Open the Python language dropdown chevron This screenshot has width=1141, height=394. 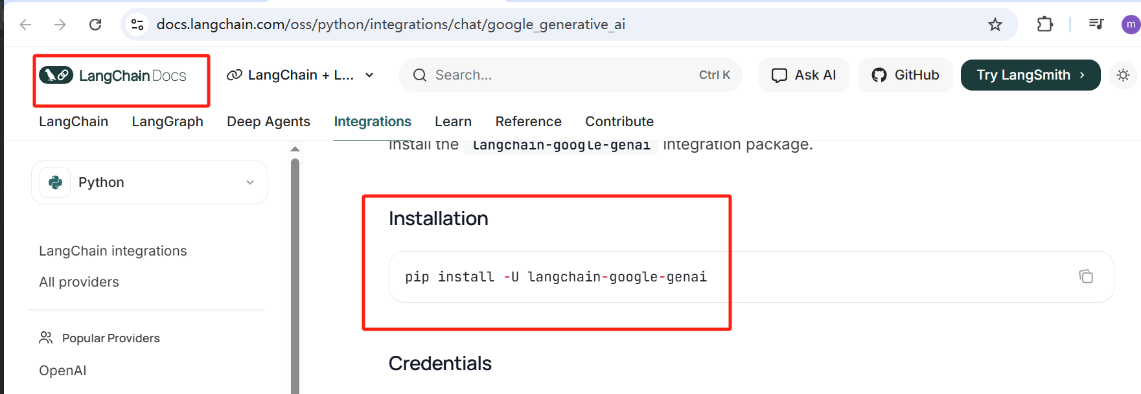[250, 182]
